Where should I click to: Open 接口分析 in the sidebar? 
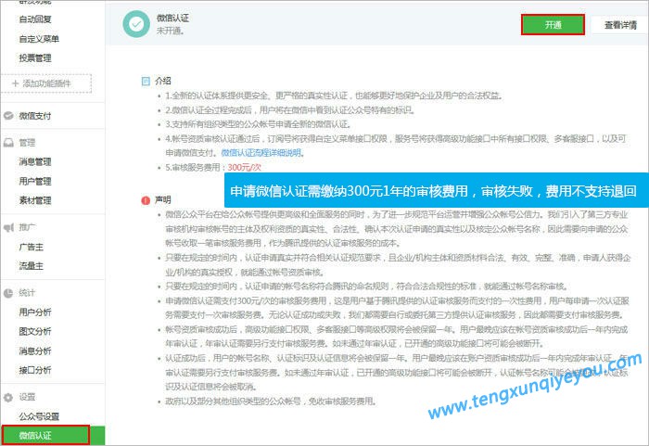(35, 370)
